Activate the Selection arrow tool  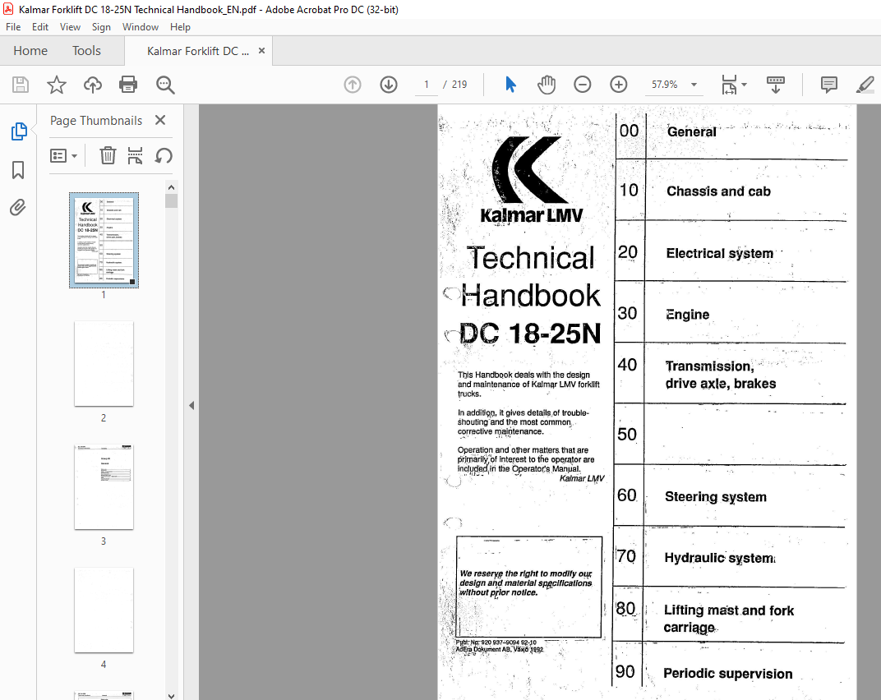coord(510,85)
